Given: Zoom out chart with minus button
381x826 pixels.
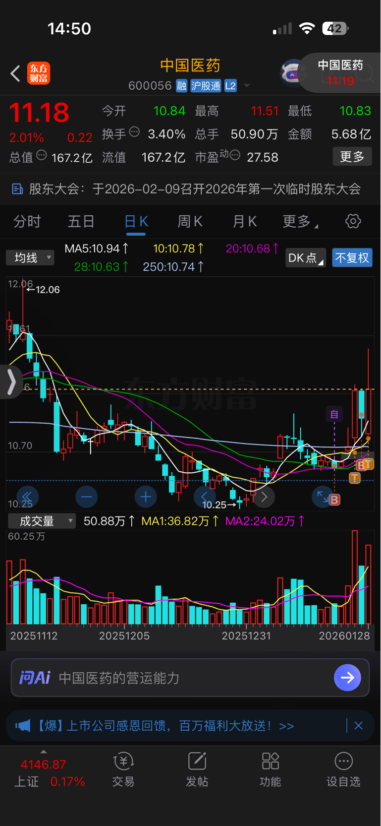Looking at the screenshot, I should coord(86,497).
